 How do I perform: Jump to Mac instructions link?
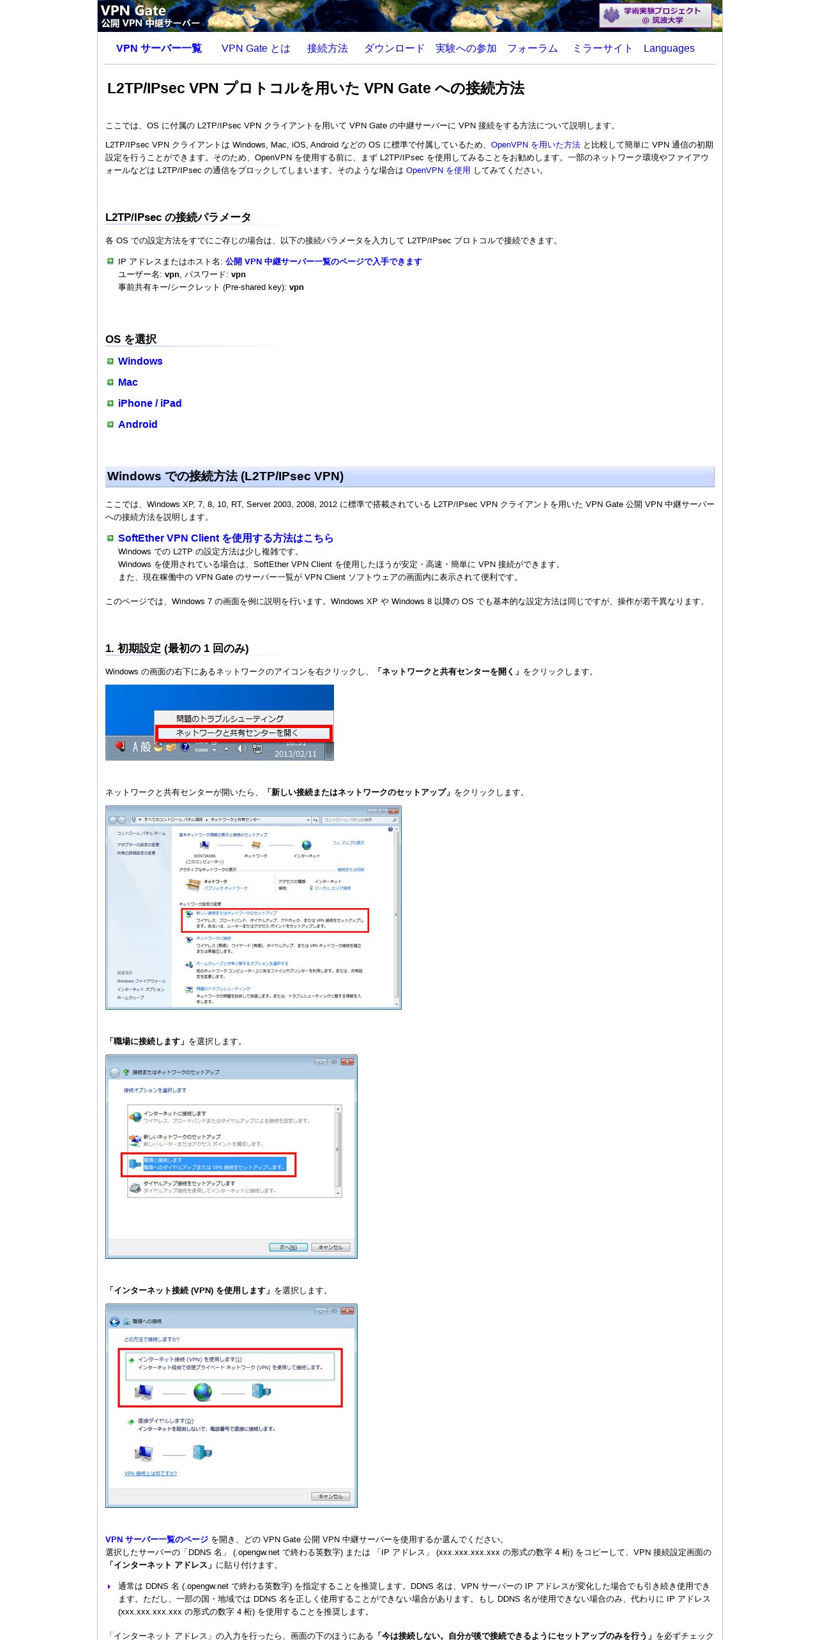(128, 383)
